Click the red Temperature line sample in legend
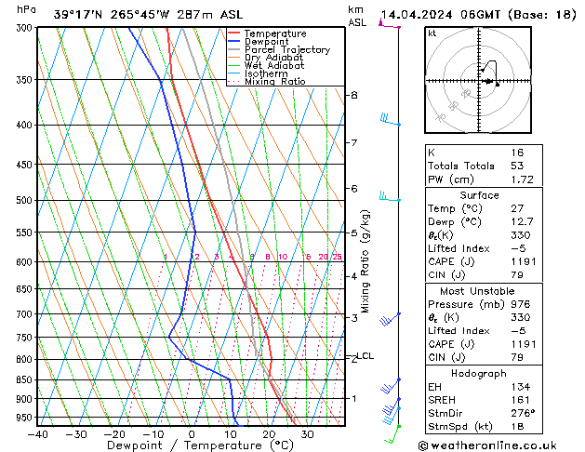This screenshot has width=585, height=452. pos(234,33)
